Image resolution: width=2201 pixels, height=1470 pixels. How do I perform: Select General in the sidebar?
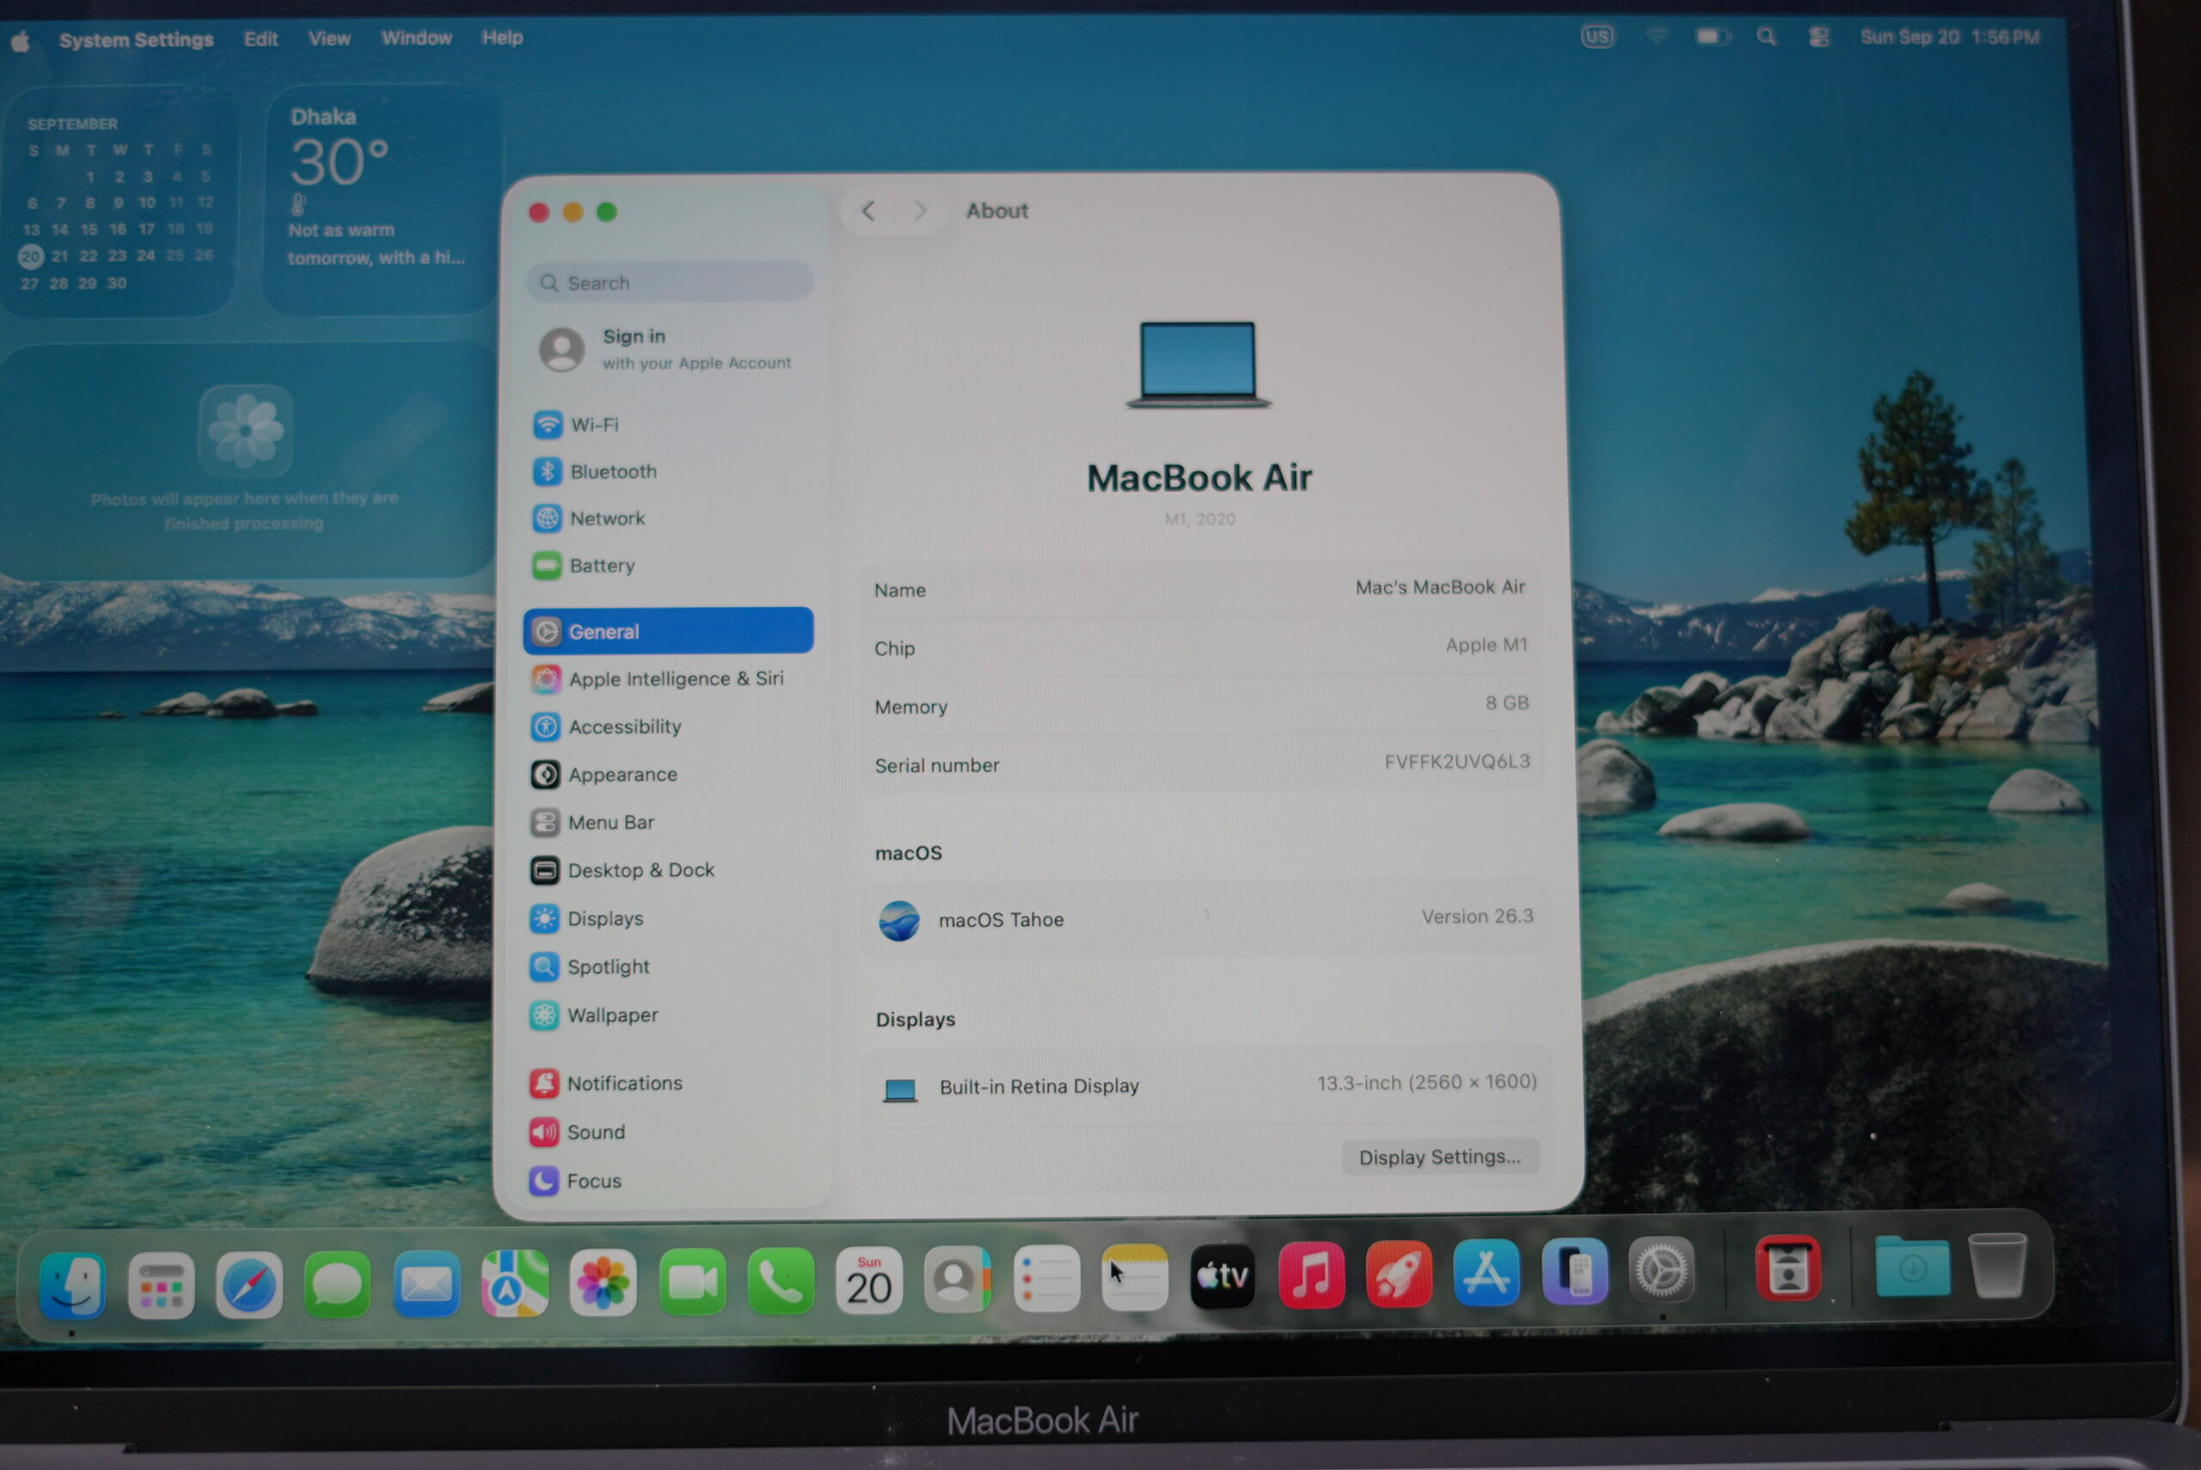668,631
